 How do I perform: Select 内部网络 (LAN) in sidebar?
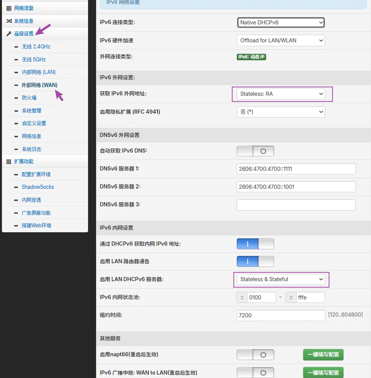[39, 72]
